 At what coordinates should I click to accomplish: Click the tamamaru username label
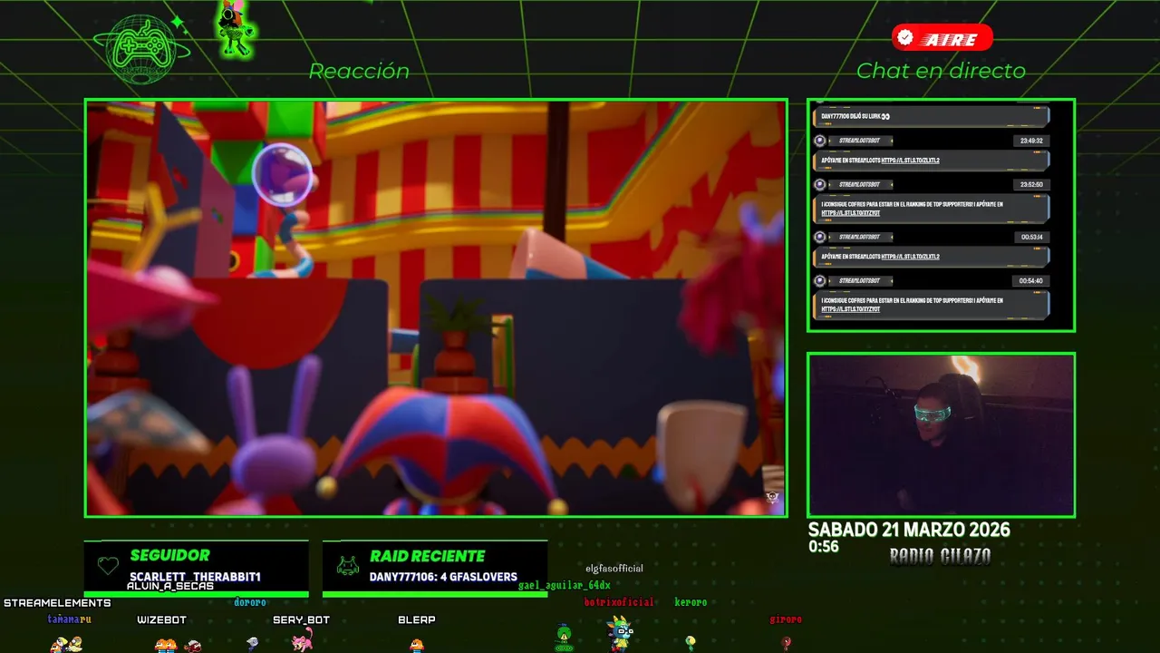click(70, 619)
